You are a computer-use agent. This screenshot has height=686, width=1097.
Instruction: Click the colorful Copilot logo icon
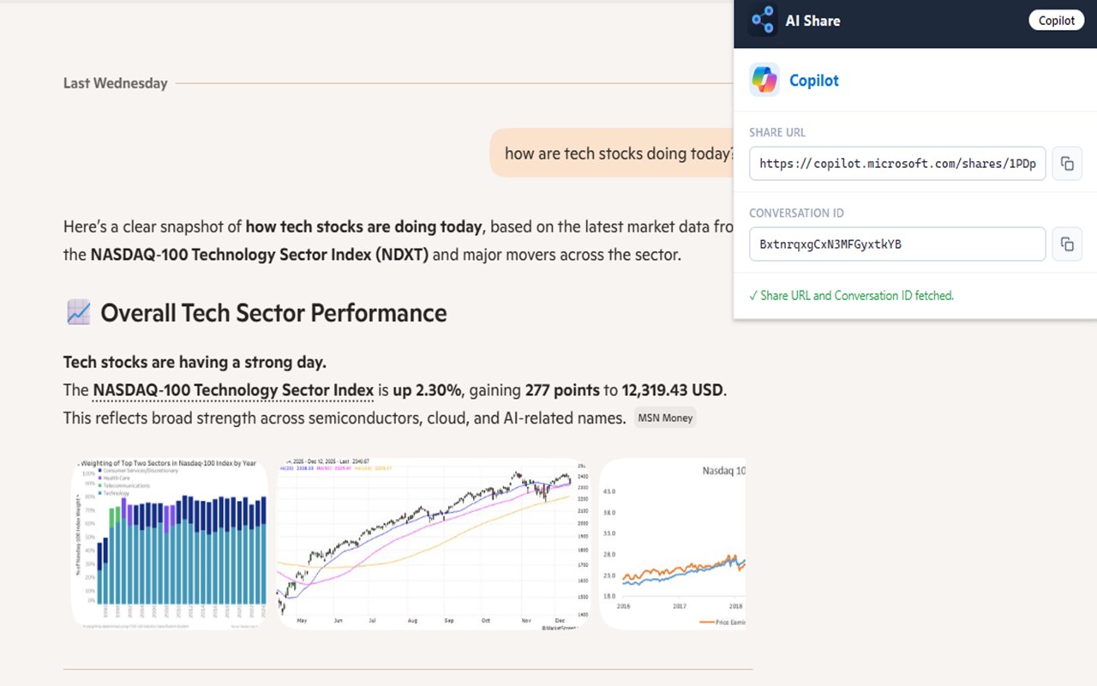point(764,80)
